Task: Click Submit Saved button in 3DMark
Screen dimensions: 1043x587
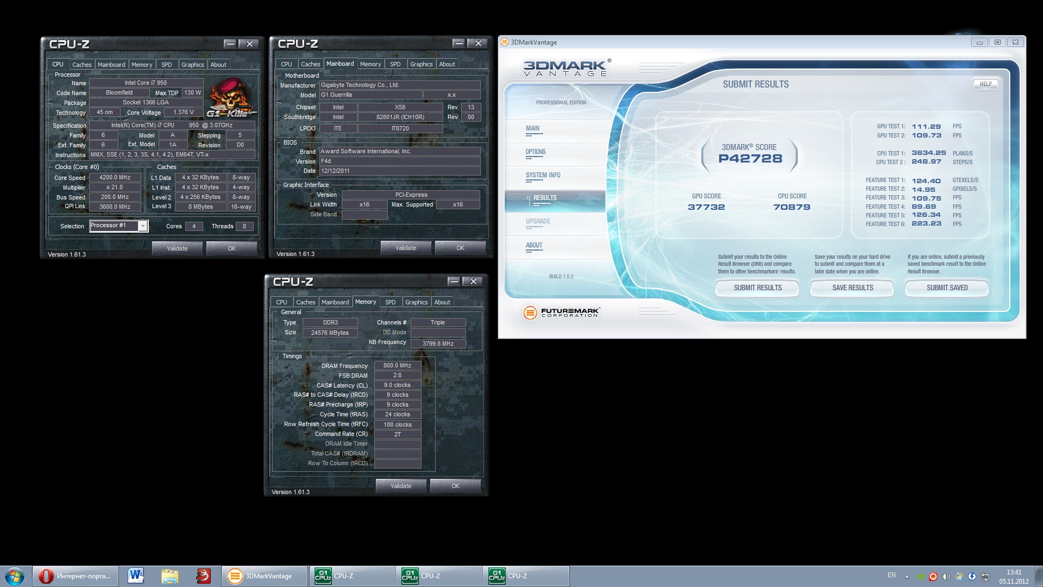Action: (x=947, y=288)
